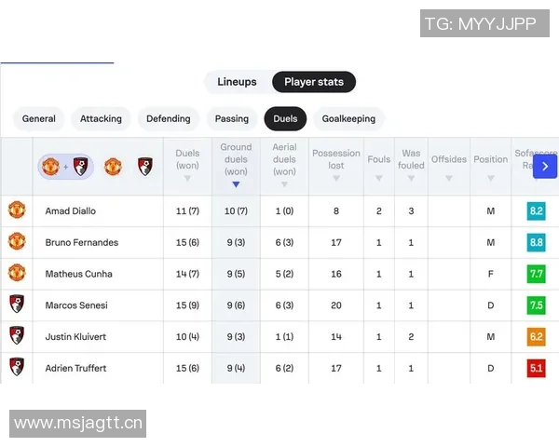Viewport: 559px width, 447px height.
Task: Sort table by Possession lost column
Action: pos(335,165)
